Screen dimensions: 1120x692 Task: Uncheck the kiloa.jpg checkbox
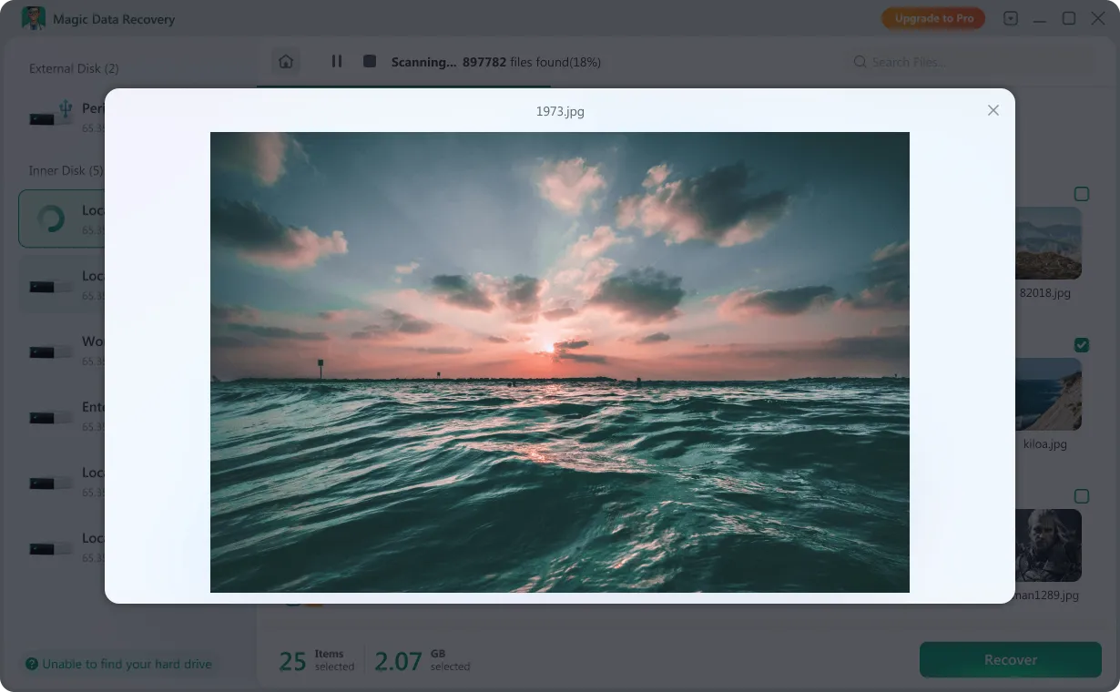pyautogui.click(x=1081, y=345)
